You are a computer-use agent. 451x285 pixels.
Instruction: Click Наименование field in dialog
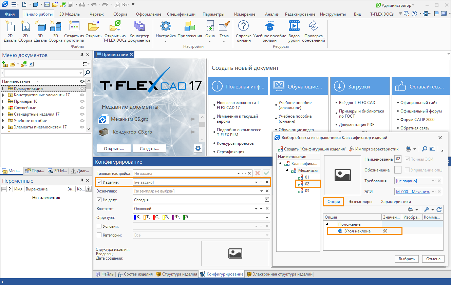tap(398, 159)
